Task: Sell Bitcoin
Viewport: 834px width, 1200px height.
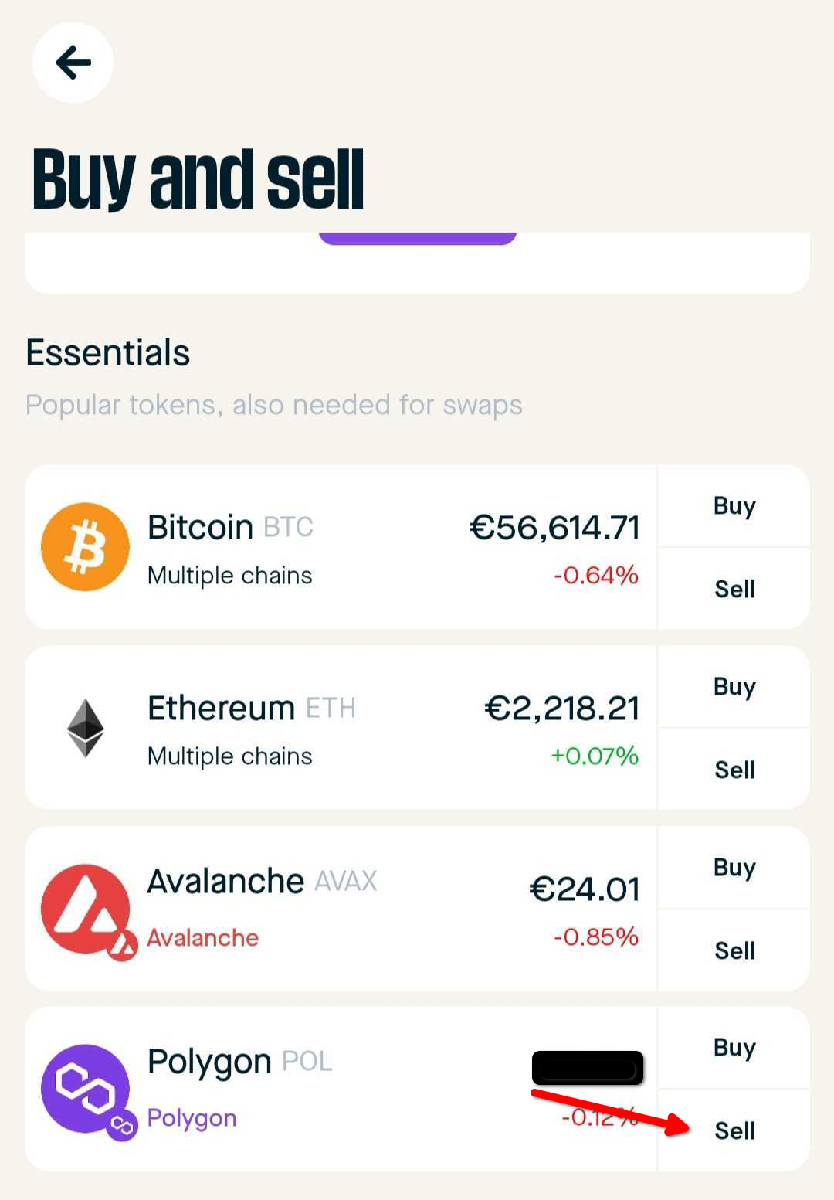Action: (x=734, y=589)
